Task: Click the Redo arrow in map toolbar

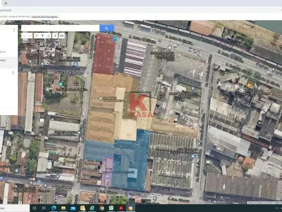Action: (x=30, y=36)
